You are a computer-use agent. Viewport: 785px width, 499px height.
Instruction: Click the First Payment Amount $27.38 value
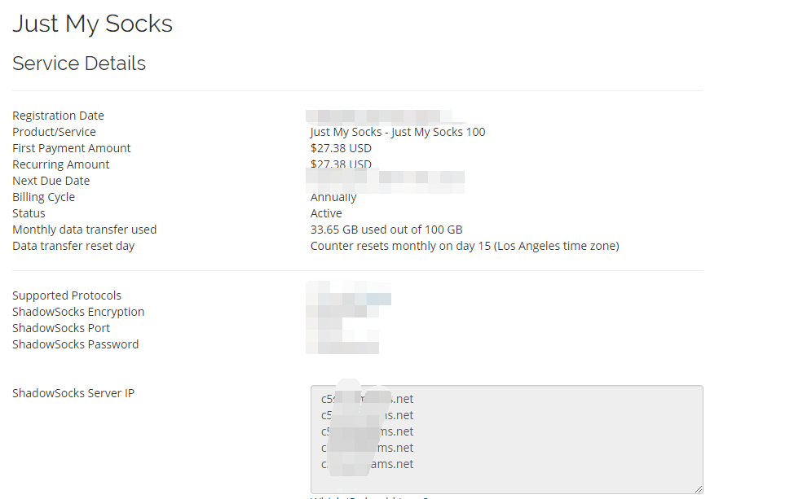point(341,148)
